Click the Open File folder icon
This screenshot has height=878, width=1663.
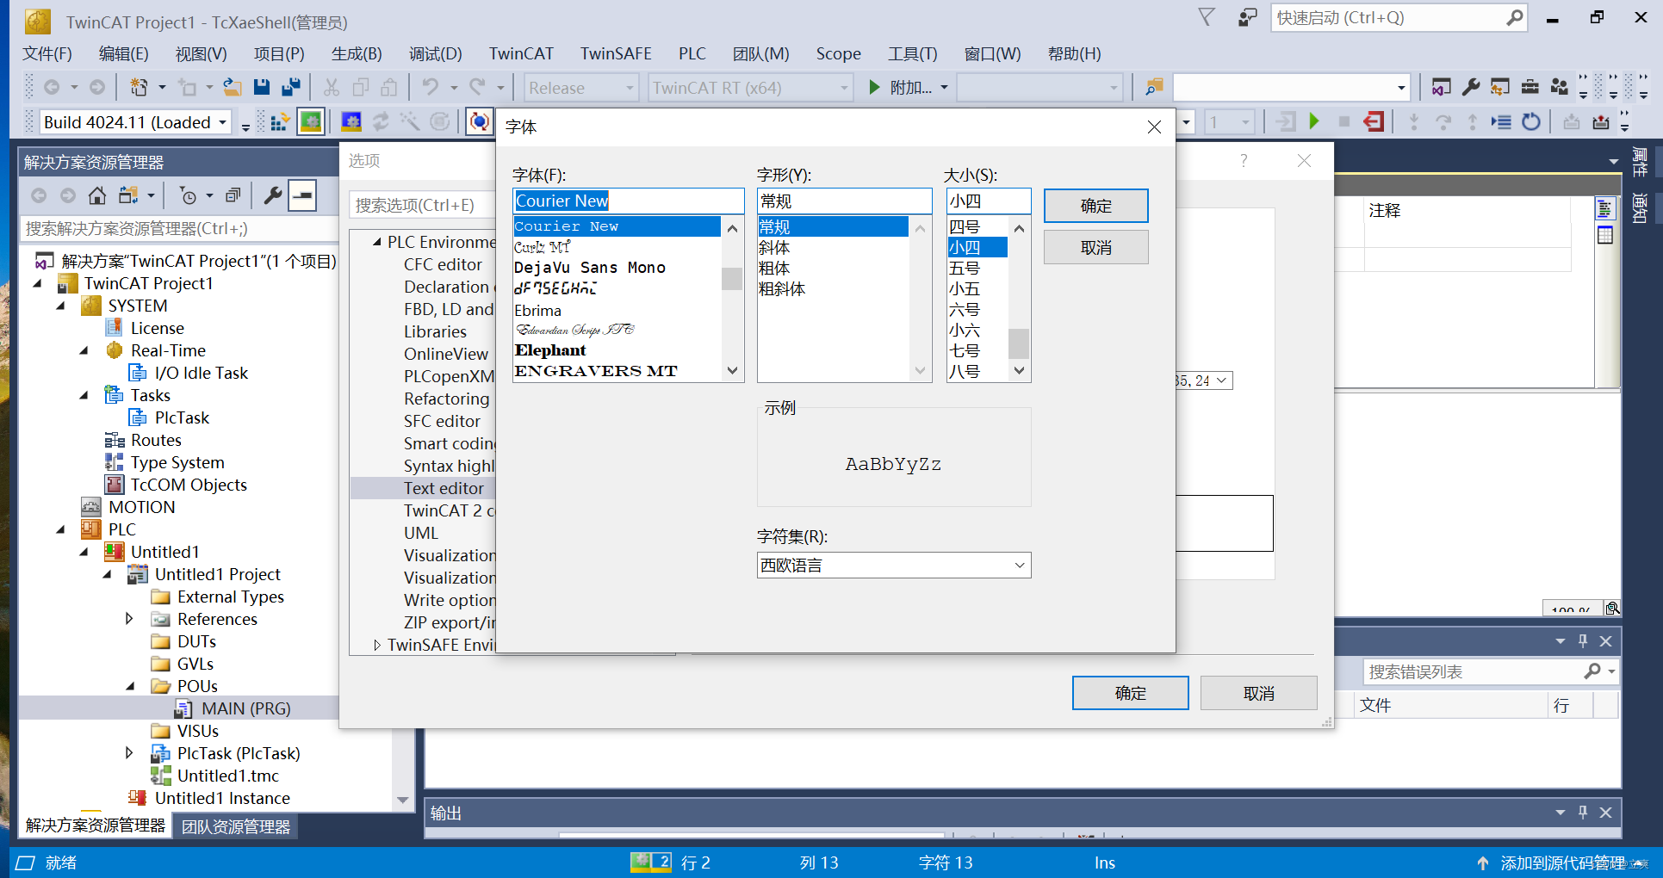232,87
